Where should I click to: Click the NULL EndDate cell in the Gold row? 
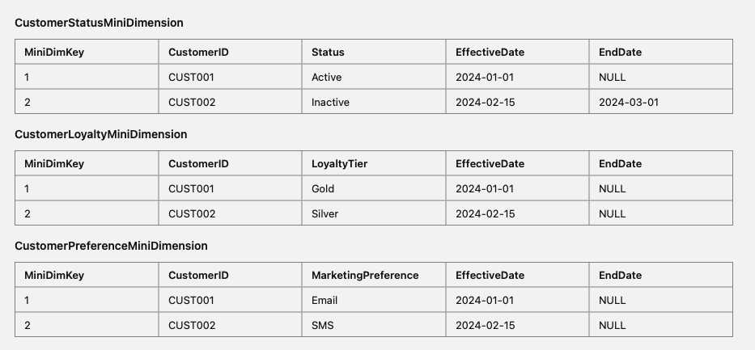(612, 189)
